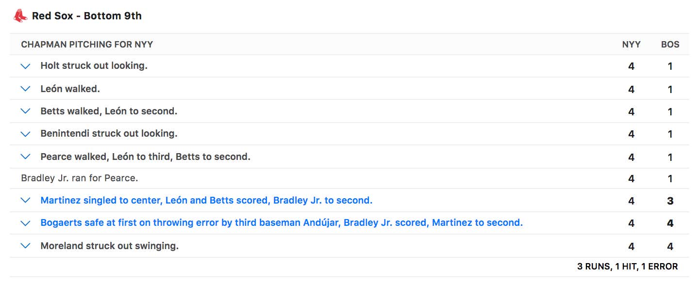Click the Red Sox - Bottom 9th heading
699x284 pixels.
coord(86,16)
